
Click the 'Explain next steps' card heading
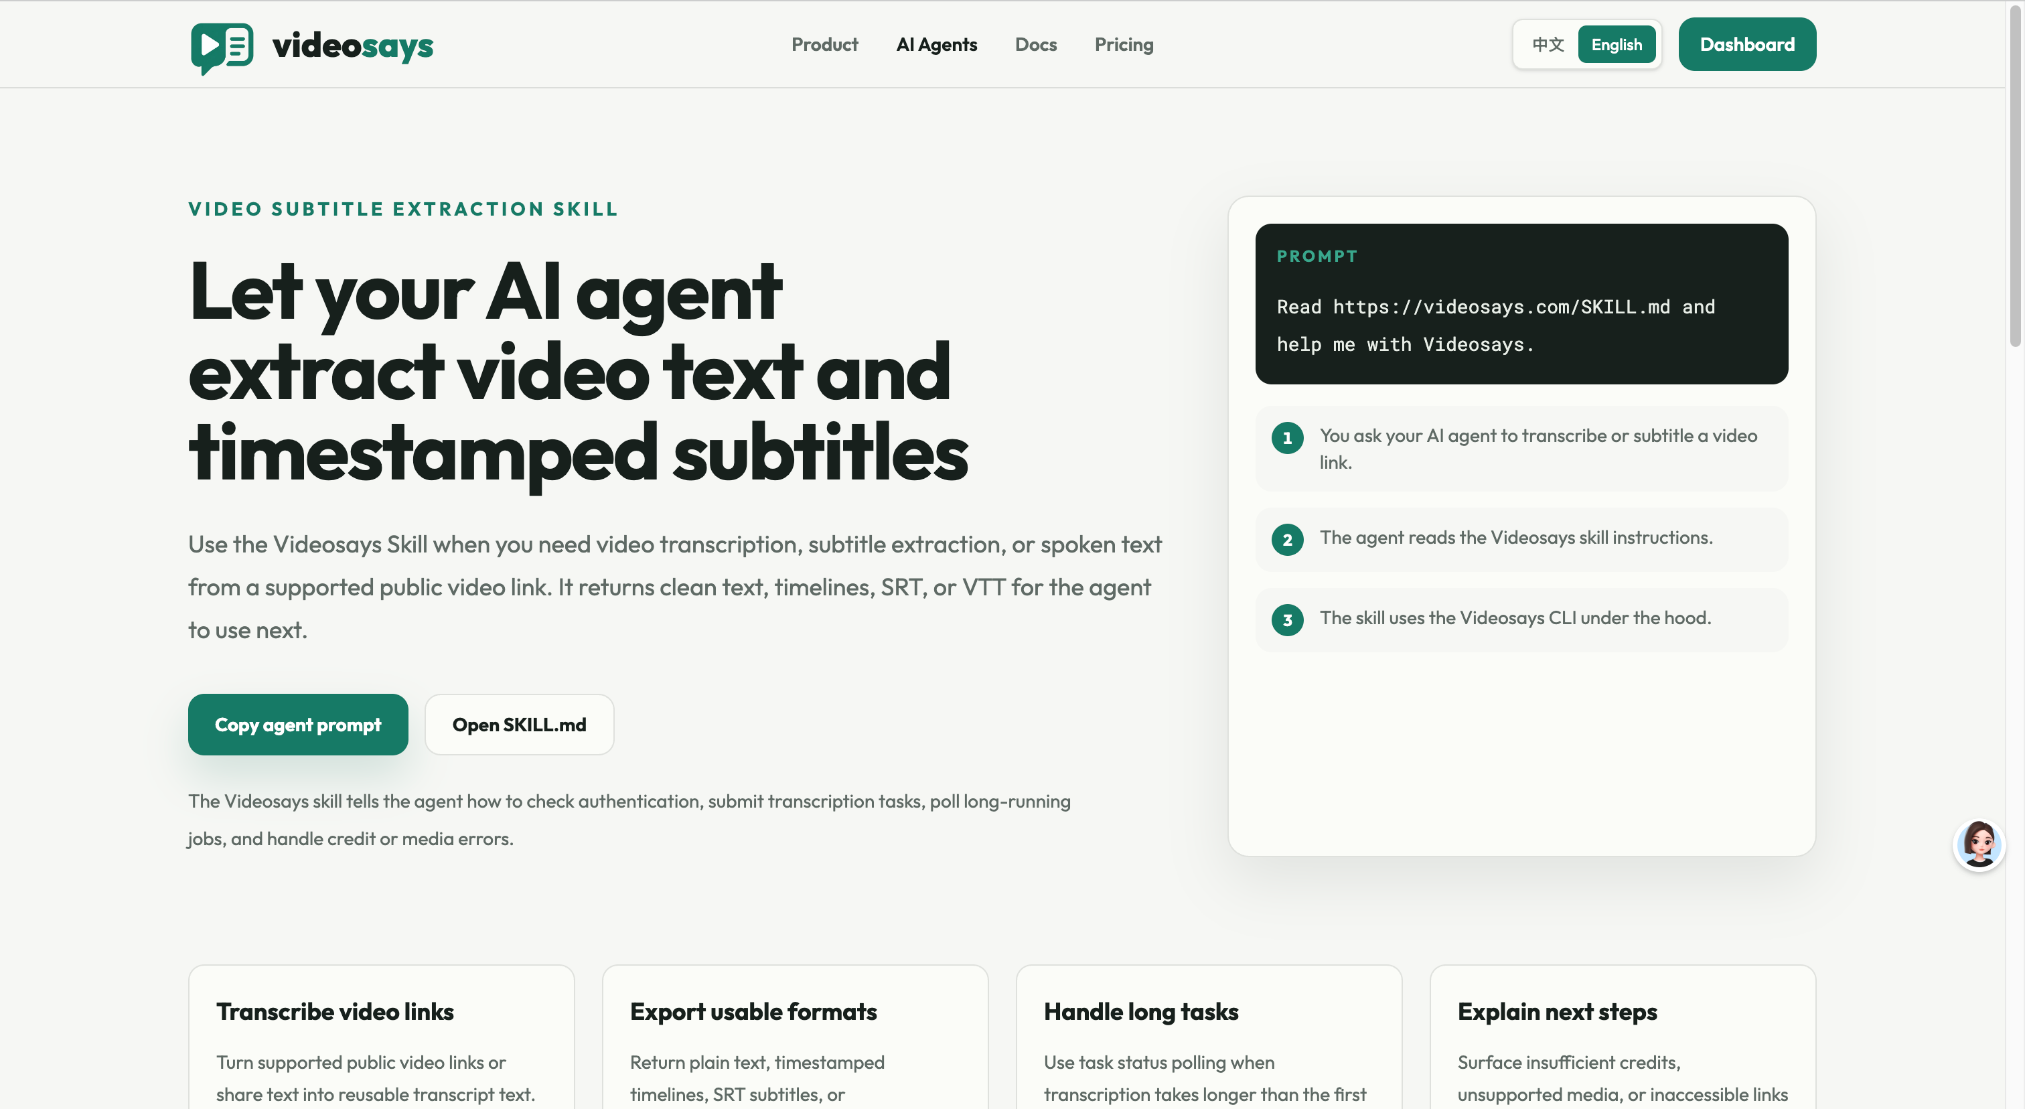(1556, 1011)
